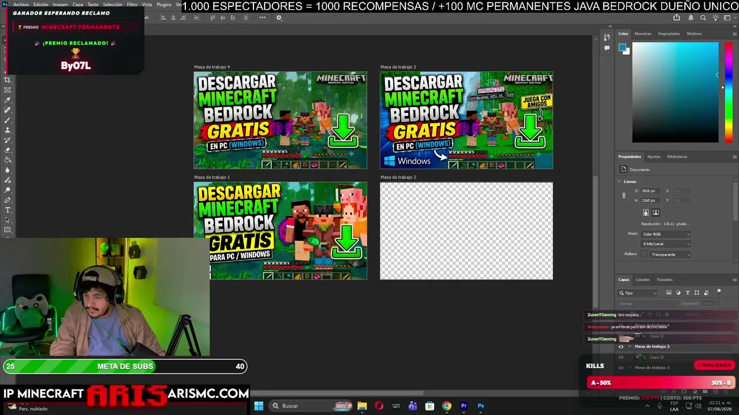Open the Filtro menu
The width and height of the screenshot is (739, 415).
click(132, 5)
